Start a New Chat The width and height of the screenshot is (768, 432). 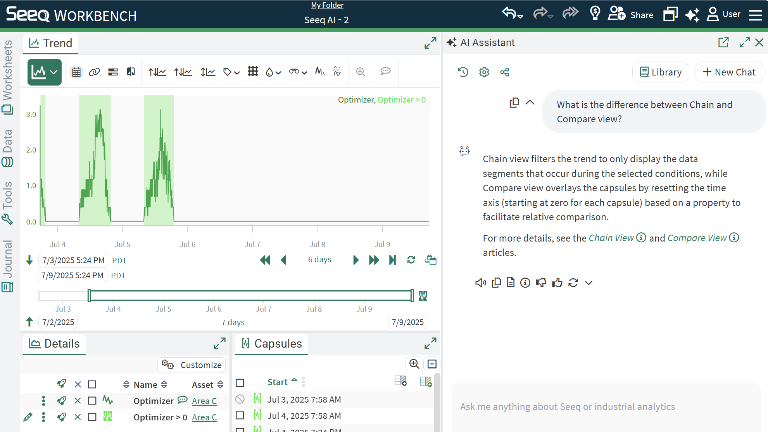click(x=729, y=72)
